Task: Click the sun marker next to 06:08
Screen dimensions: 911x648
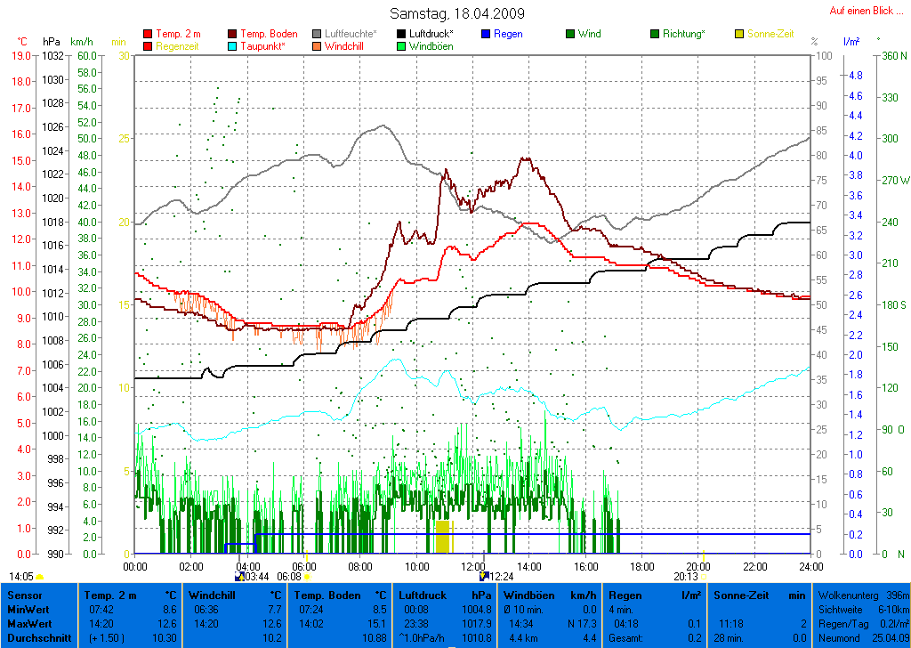Action: 307,577
